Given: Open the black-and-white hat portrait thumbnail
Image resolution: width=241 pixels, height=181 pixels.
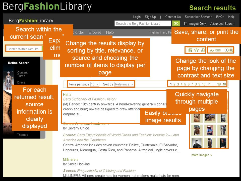Looking at the screenshot, I should tap(197, 143).
